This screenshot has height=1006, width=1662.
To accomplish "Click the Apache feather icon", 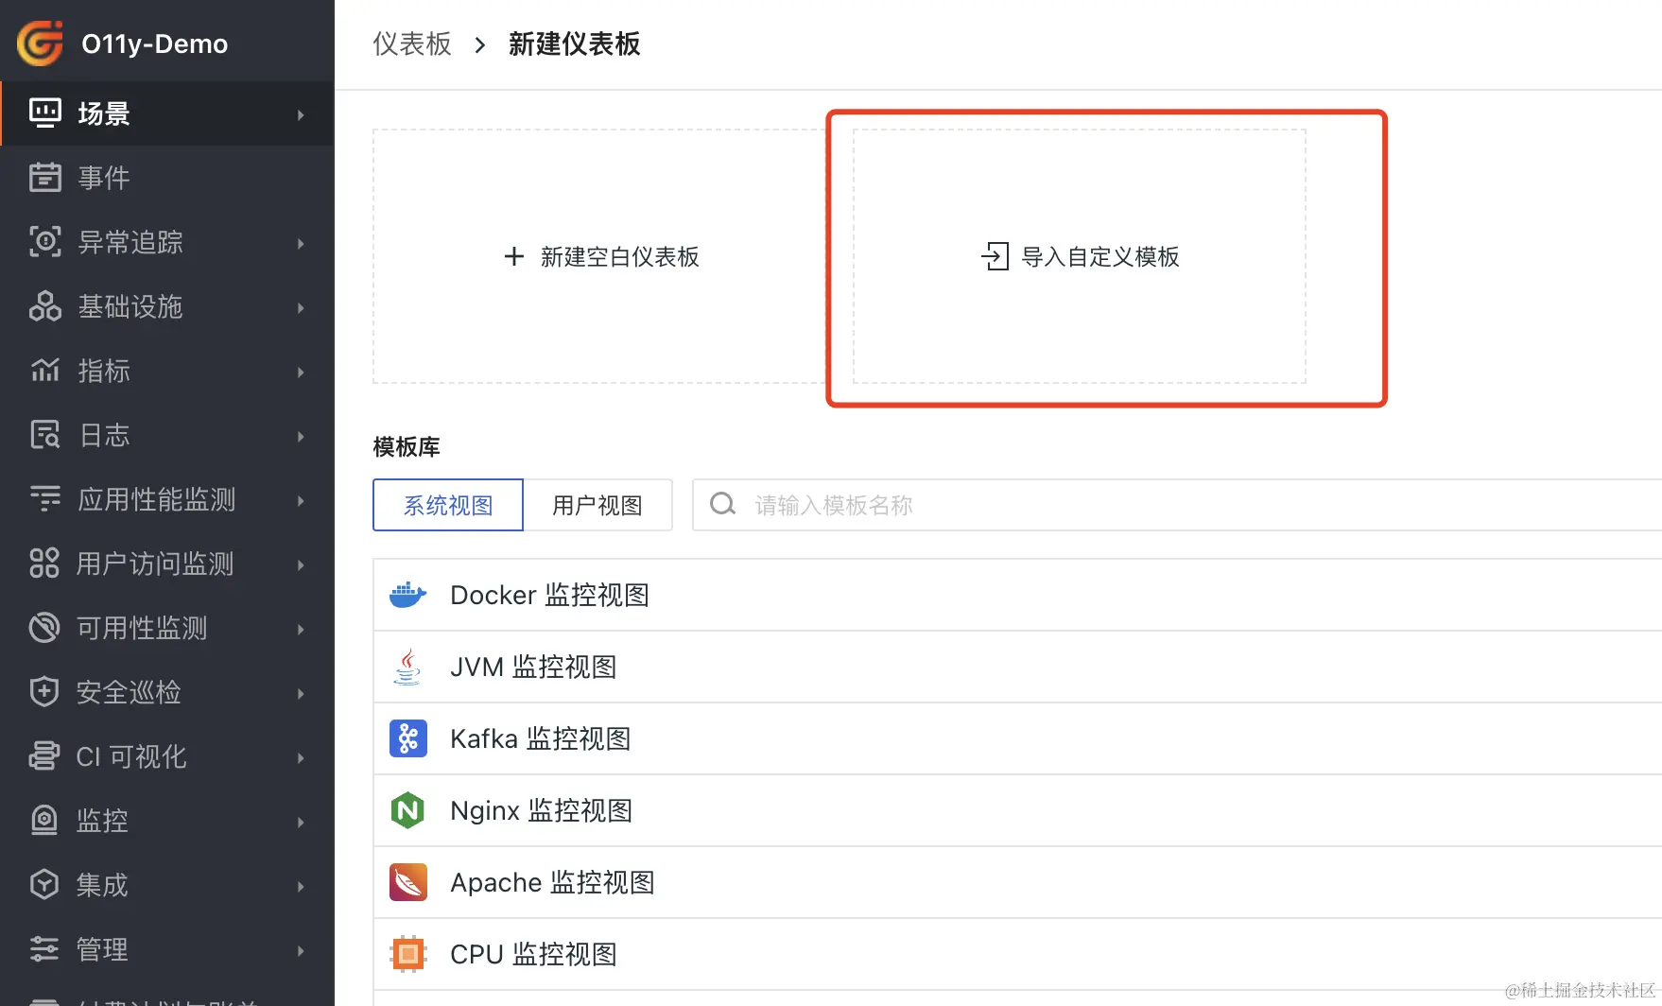I will point(408,882).
